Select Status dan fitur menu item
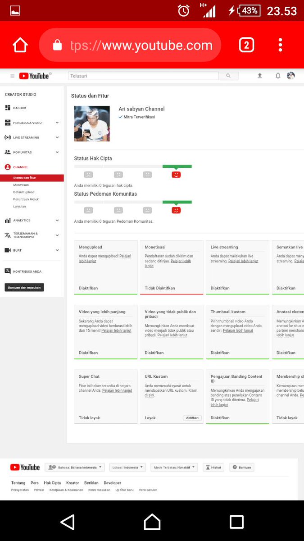This screenshot has width=304, height=541. point(32,178)
